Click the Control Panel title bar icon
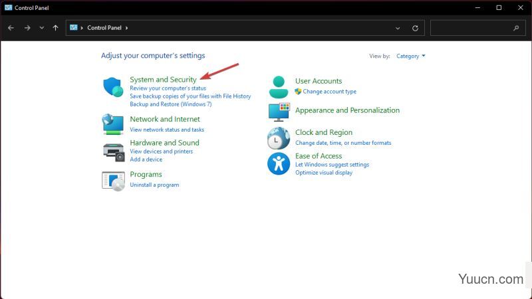Viewport: 532px width, 299px height. pos(8,7)
